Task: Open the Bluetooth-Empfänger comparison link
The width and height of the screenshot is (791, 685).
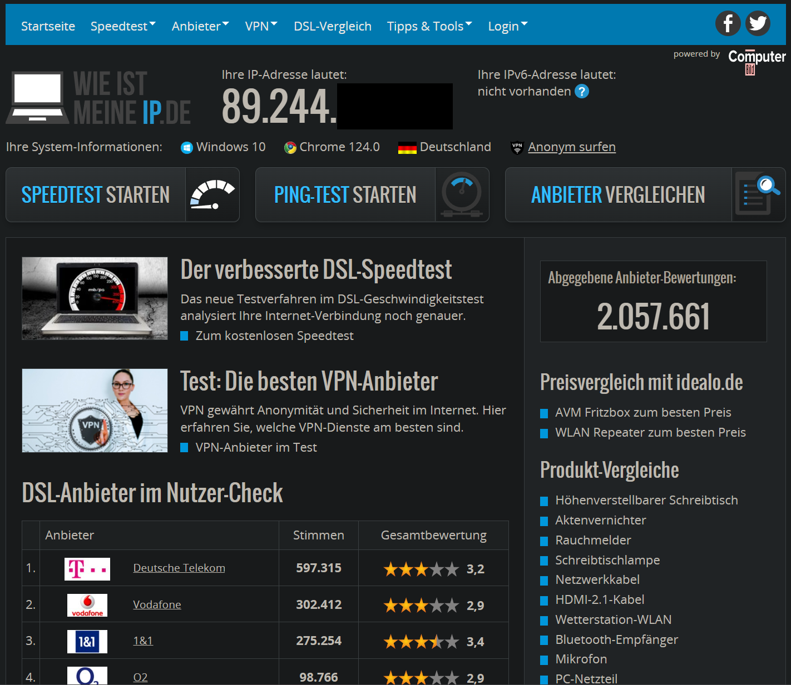Action: click(616, 639)
